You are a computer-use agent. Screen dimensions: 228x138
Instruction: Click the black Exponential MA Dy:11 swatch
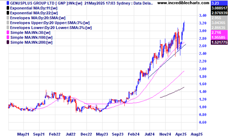[x=8, y=8]
